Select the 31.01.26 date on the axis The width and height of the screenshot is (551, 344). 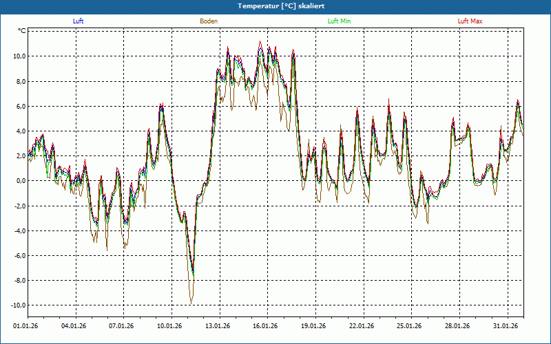(506, 327)
